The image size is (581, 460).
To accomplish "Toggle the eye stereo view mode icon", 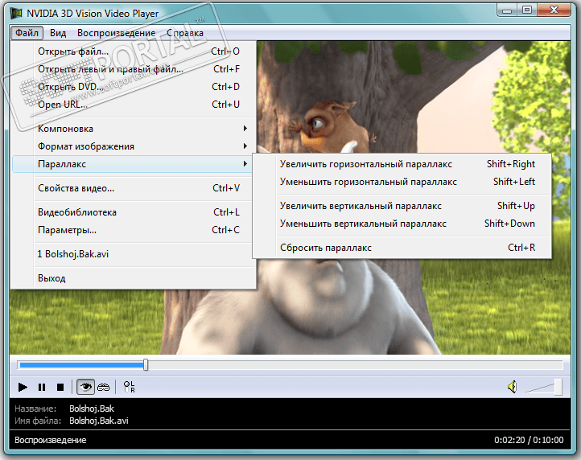I will coord(85,387).
